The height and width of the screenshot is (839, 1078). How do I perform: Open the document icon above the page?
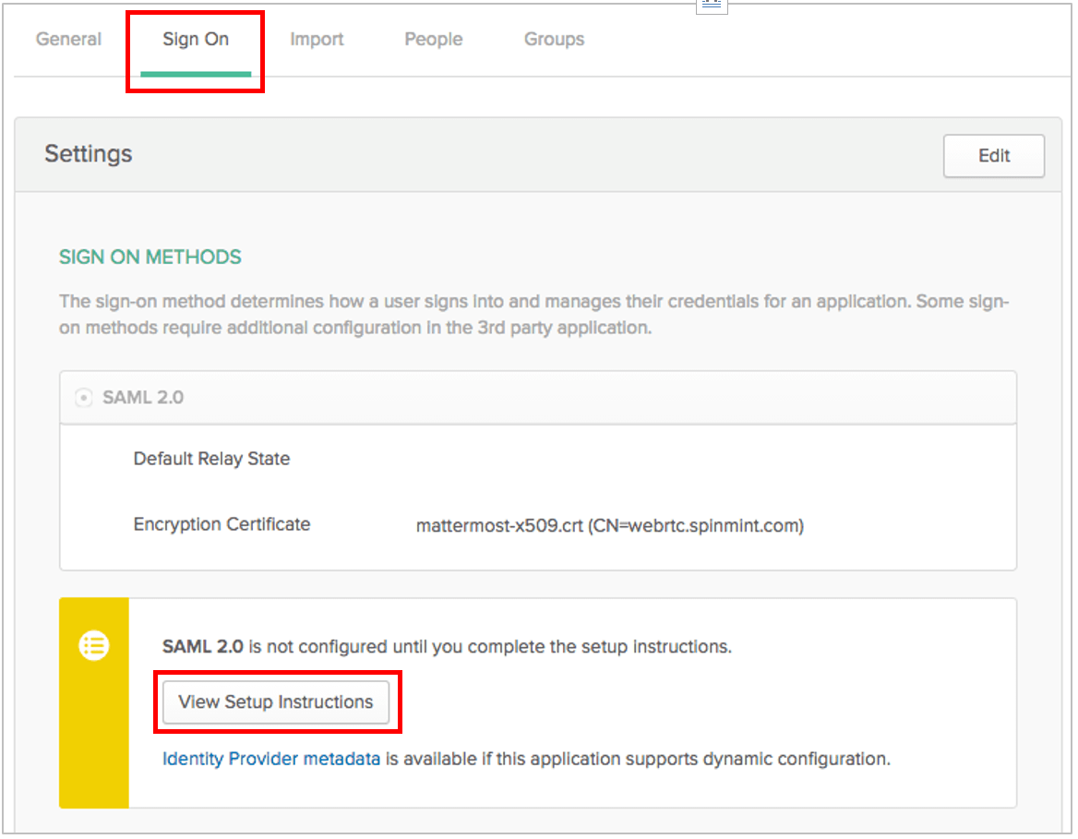pyautogui.click(x=711, y=6)
